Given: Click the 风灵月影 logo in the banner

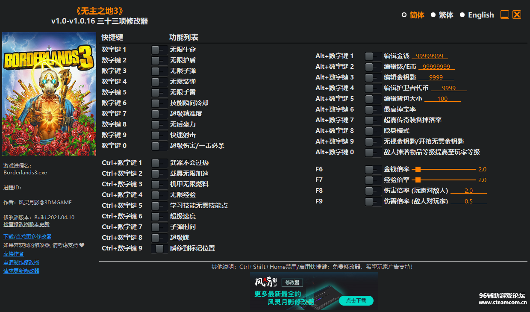Looking at the screenshot, I should point(266,282).
